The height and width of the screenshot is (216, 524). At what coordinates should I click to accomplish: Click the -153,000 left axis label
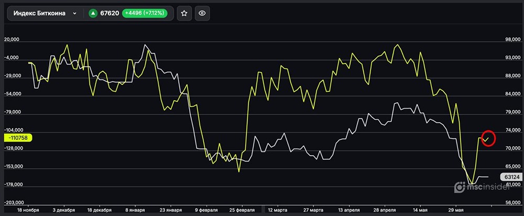14,167
